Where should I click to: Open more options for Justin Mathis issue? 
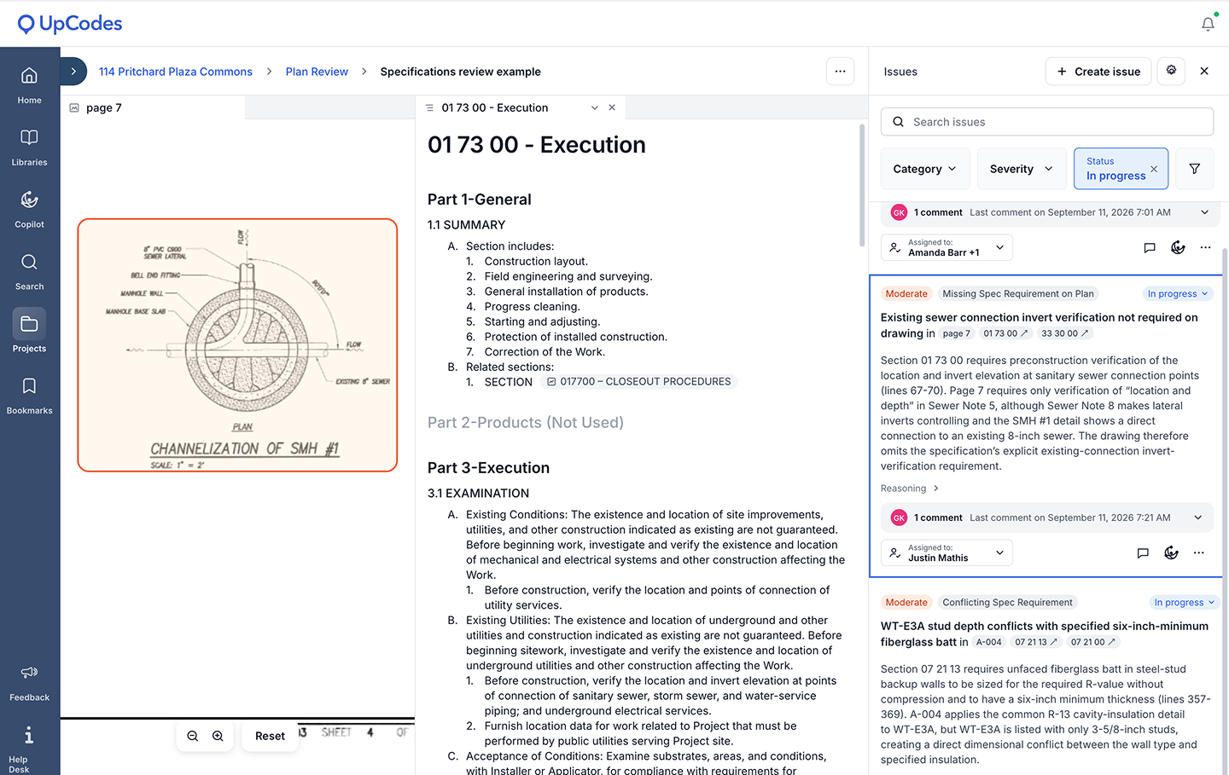[x=1199, y=552]
